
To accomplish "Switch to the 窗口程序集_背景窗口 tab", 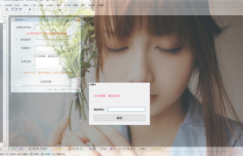I will pyautogui.click(x=38, y=149).
